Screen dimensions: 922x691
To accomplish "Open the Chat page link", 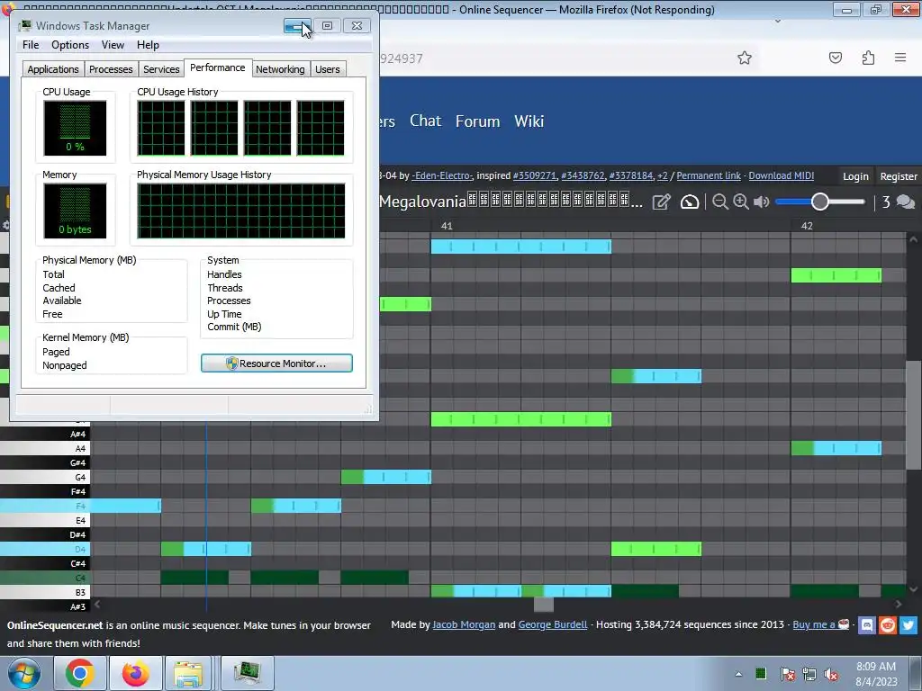I will pos(425,121).
